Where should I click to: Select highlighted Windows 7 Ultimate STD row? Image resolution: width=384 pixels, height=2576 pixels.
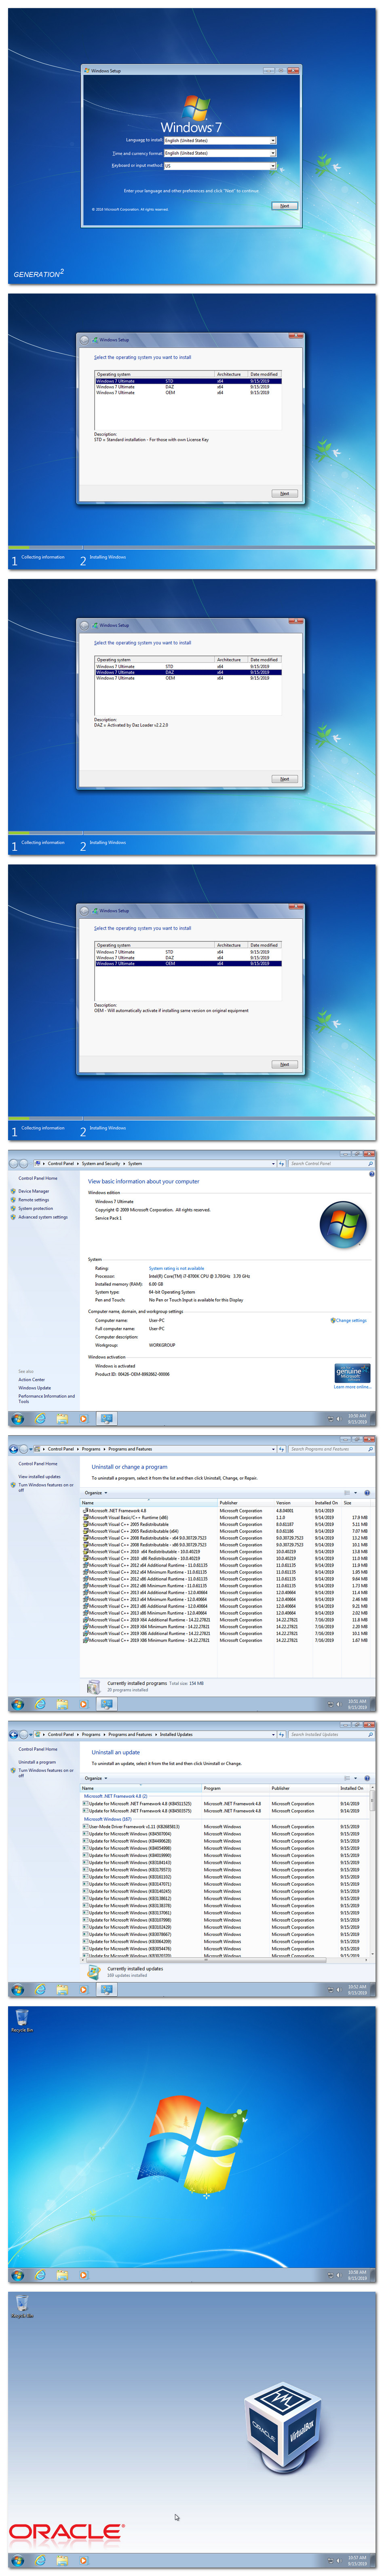coord(188,381)
